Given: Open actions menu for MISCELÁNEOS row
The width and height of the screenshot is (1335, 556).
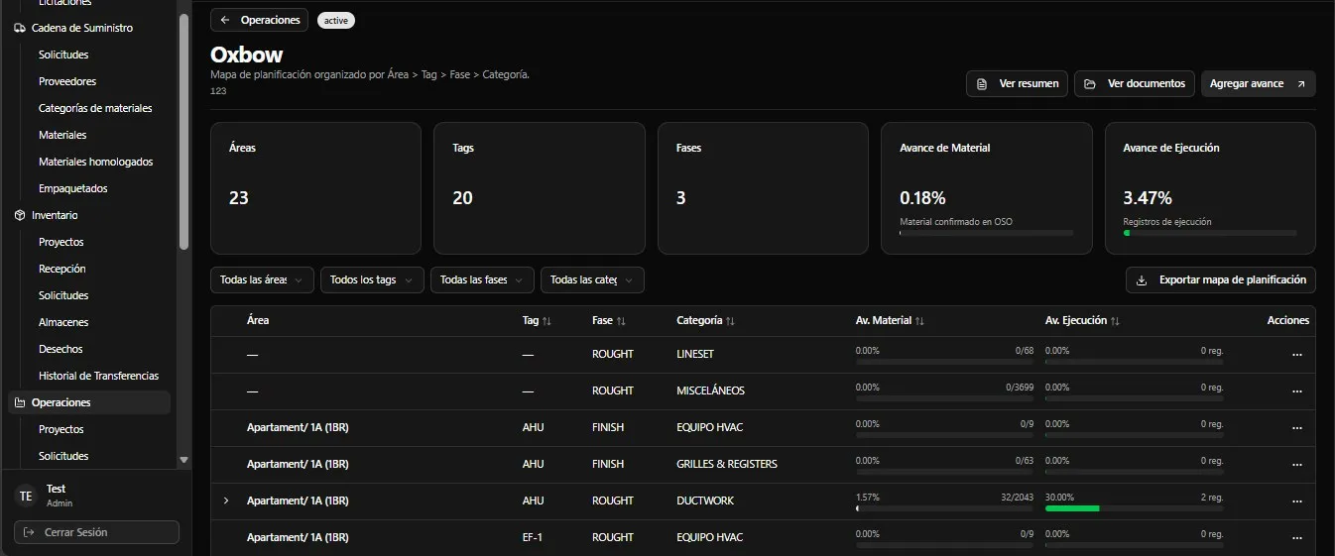Looking at the screenshot, I should [x=1297, y=391].
